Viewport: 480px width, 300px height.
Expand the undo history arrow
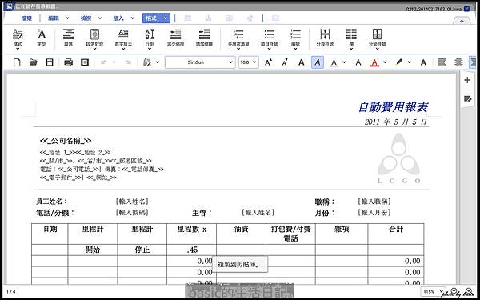click(114, 62)
